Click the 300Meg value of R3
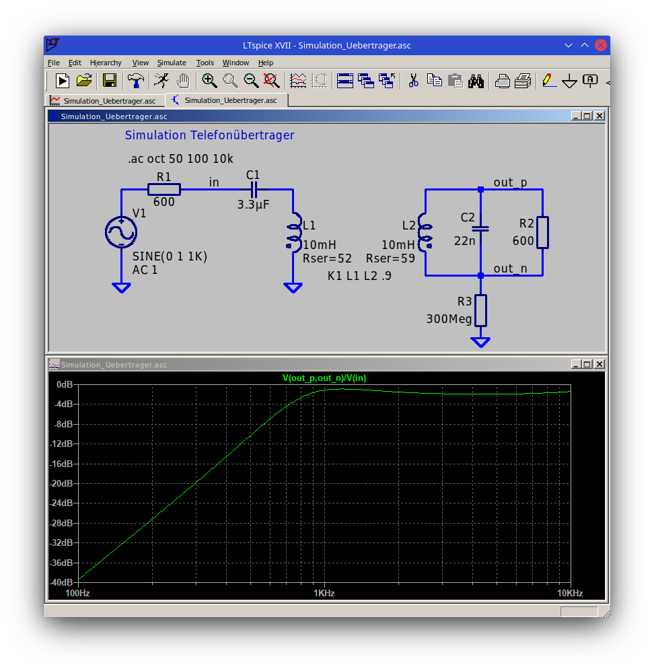This screenshot has height=669, width=654. [449, 319]
